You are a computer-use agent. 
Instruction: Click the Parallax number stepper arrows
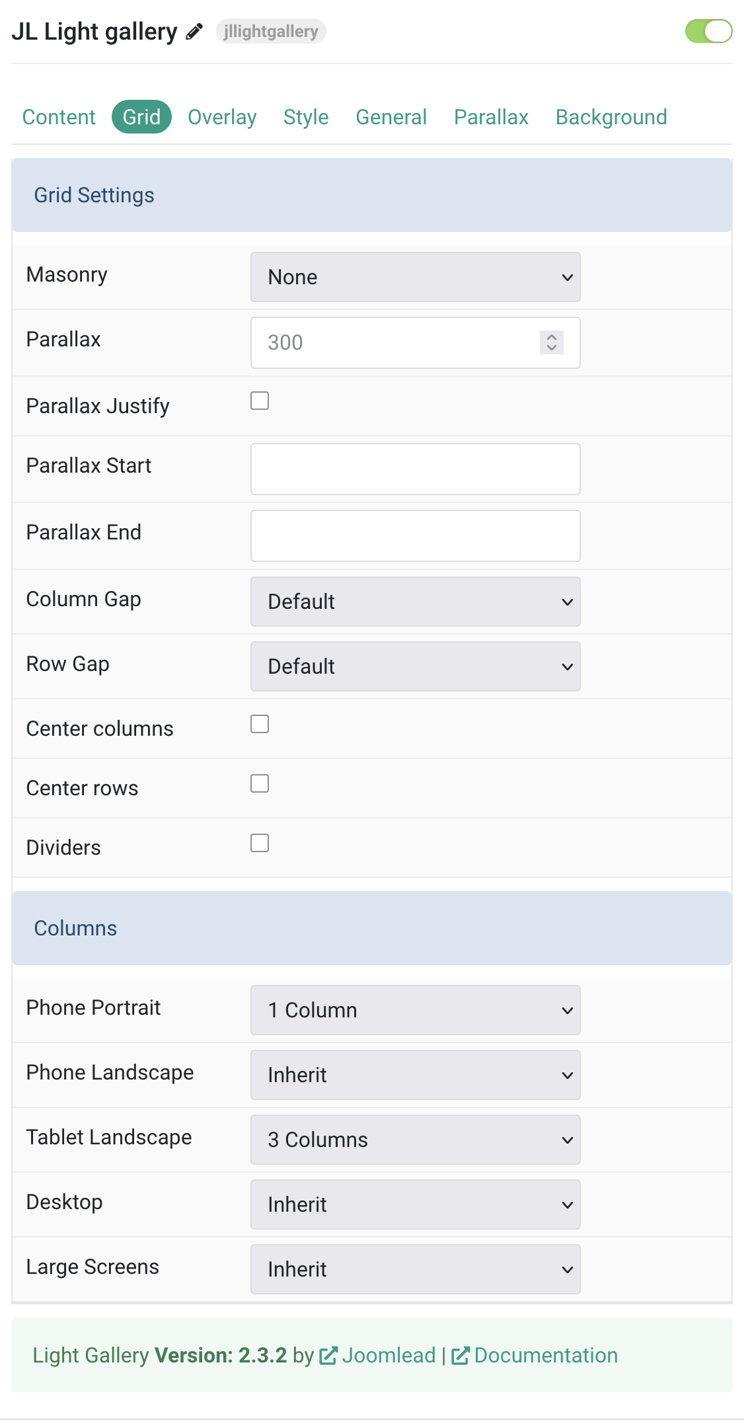pos(551,342)
